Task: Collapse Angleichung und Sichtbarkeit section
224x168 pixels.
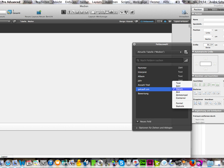Action: tap(193, 111)
